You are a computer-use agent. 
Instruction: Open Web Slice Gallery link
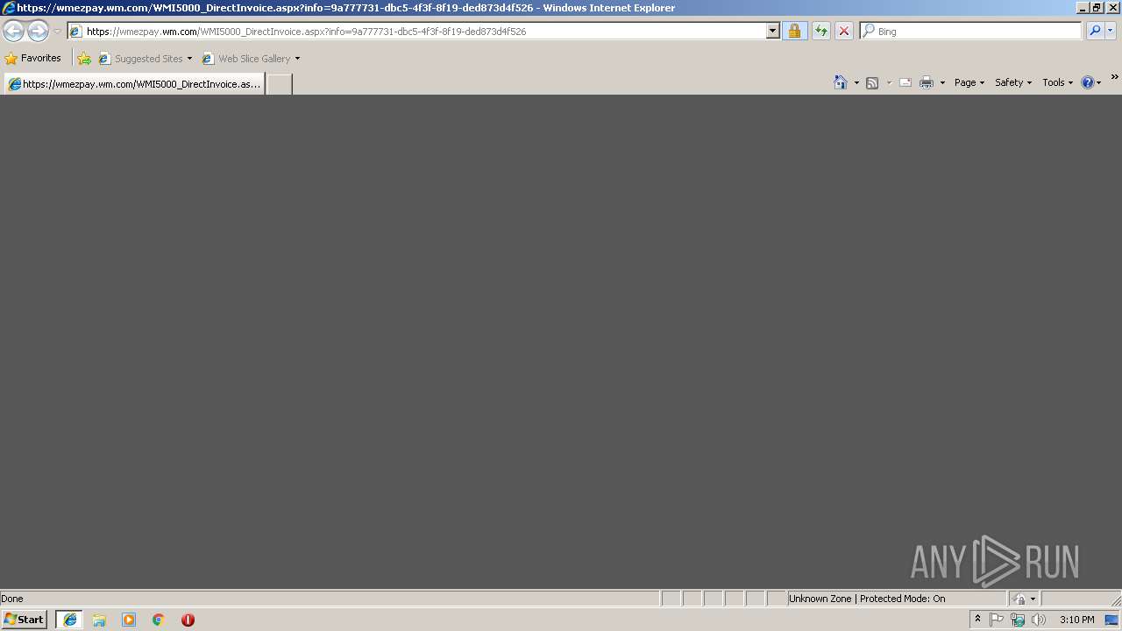246,59
